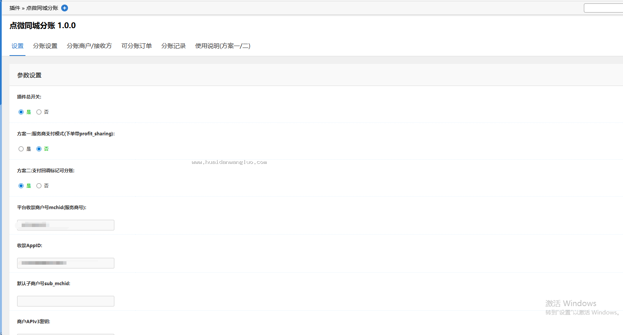Choose 是 for 方案一 服务商支付模式

tap(21, 149)
